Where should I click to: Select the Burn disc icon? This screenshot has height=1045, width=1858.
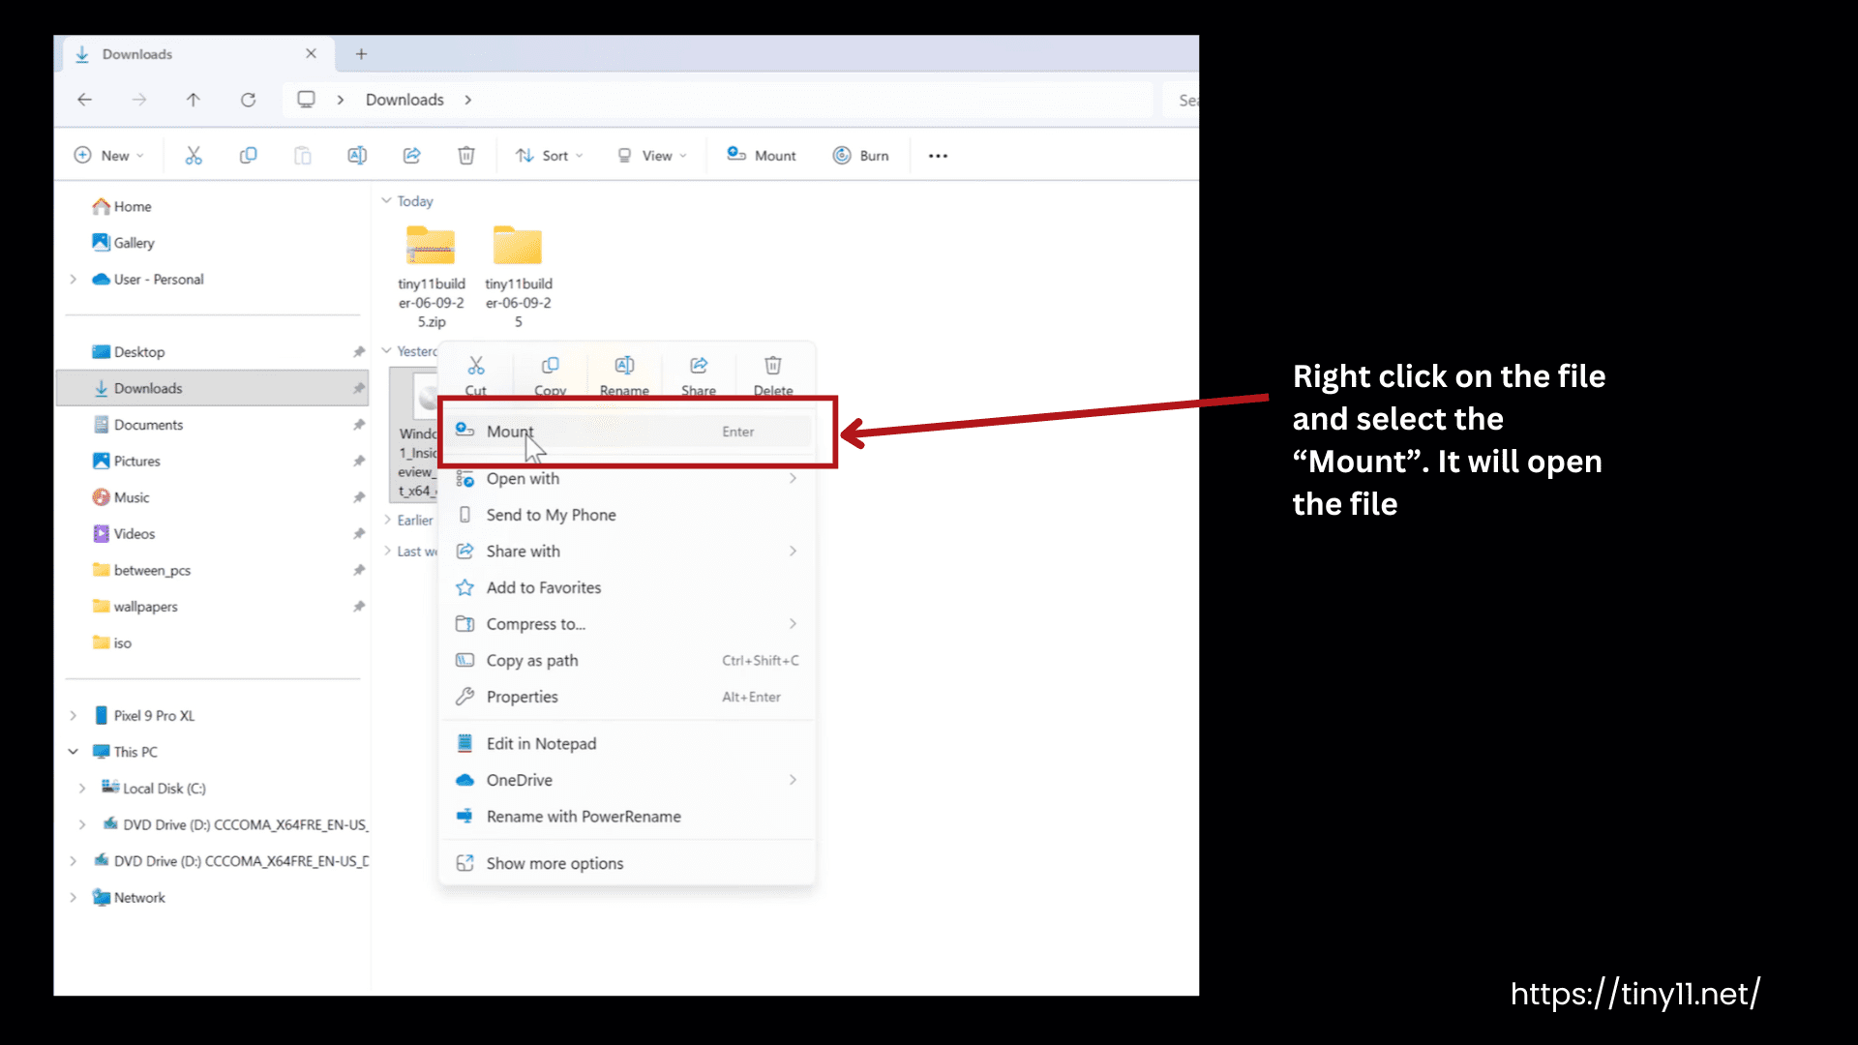click(x=841, y=155)
